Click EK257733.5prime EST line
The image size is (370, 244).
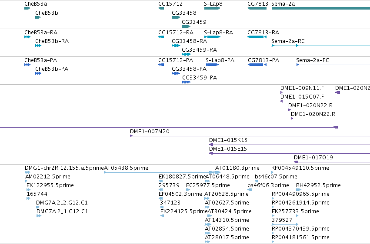(x=285, y=215)
